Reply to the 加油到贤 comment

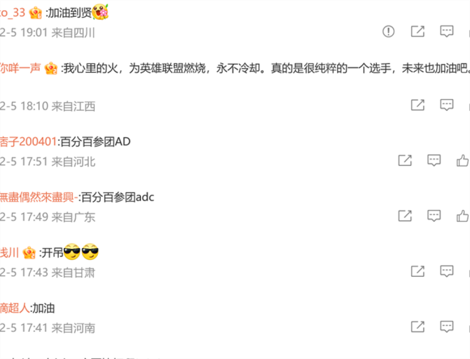446,31
